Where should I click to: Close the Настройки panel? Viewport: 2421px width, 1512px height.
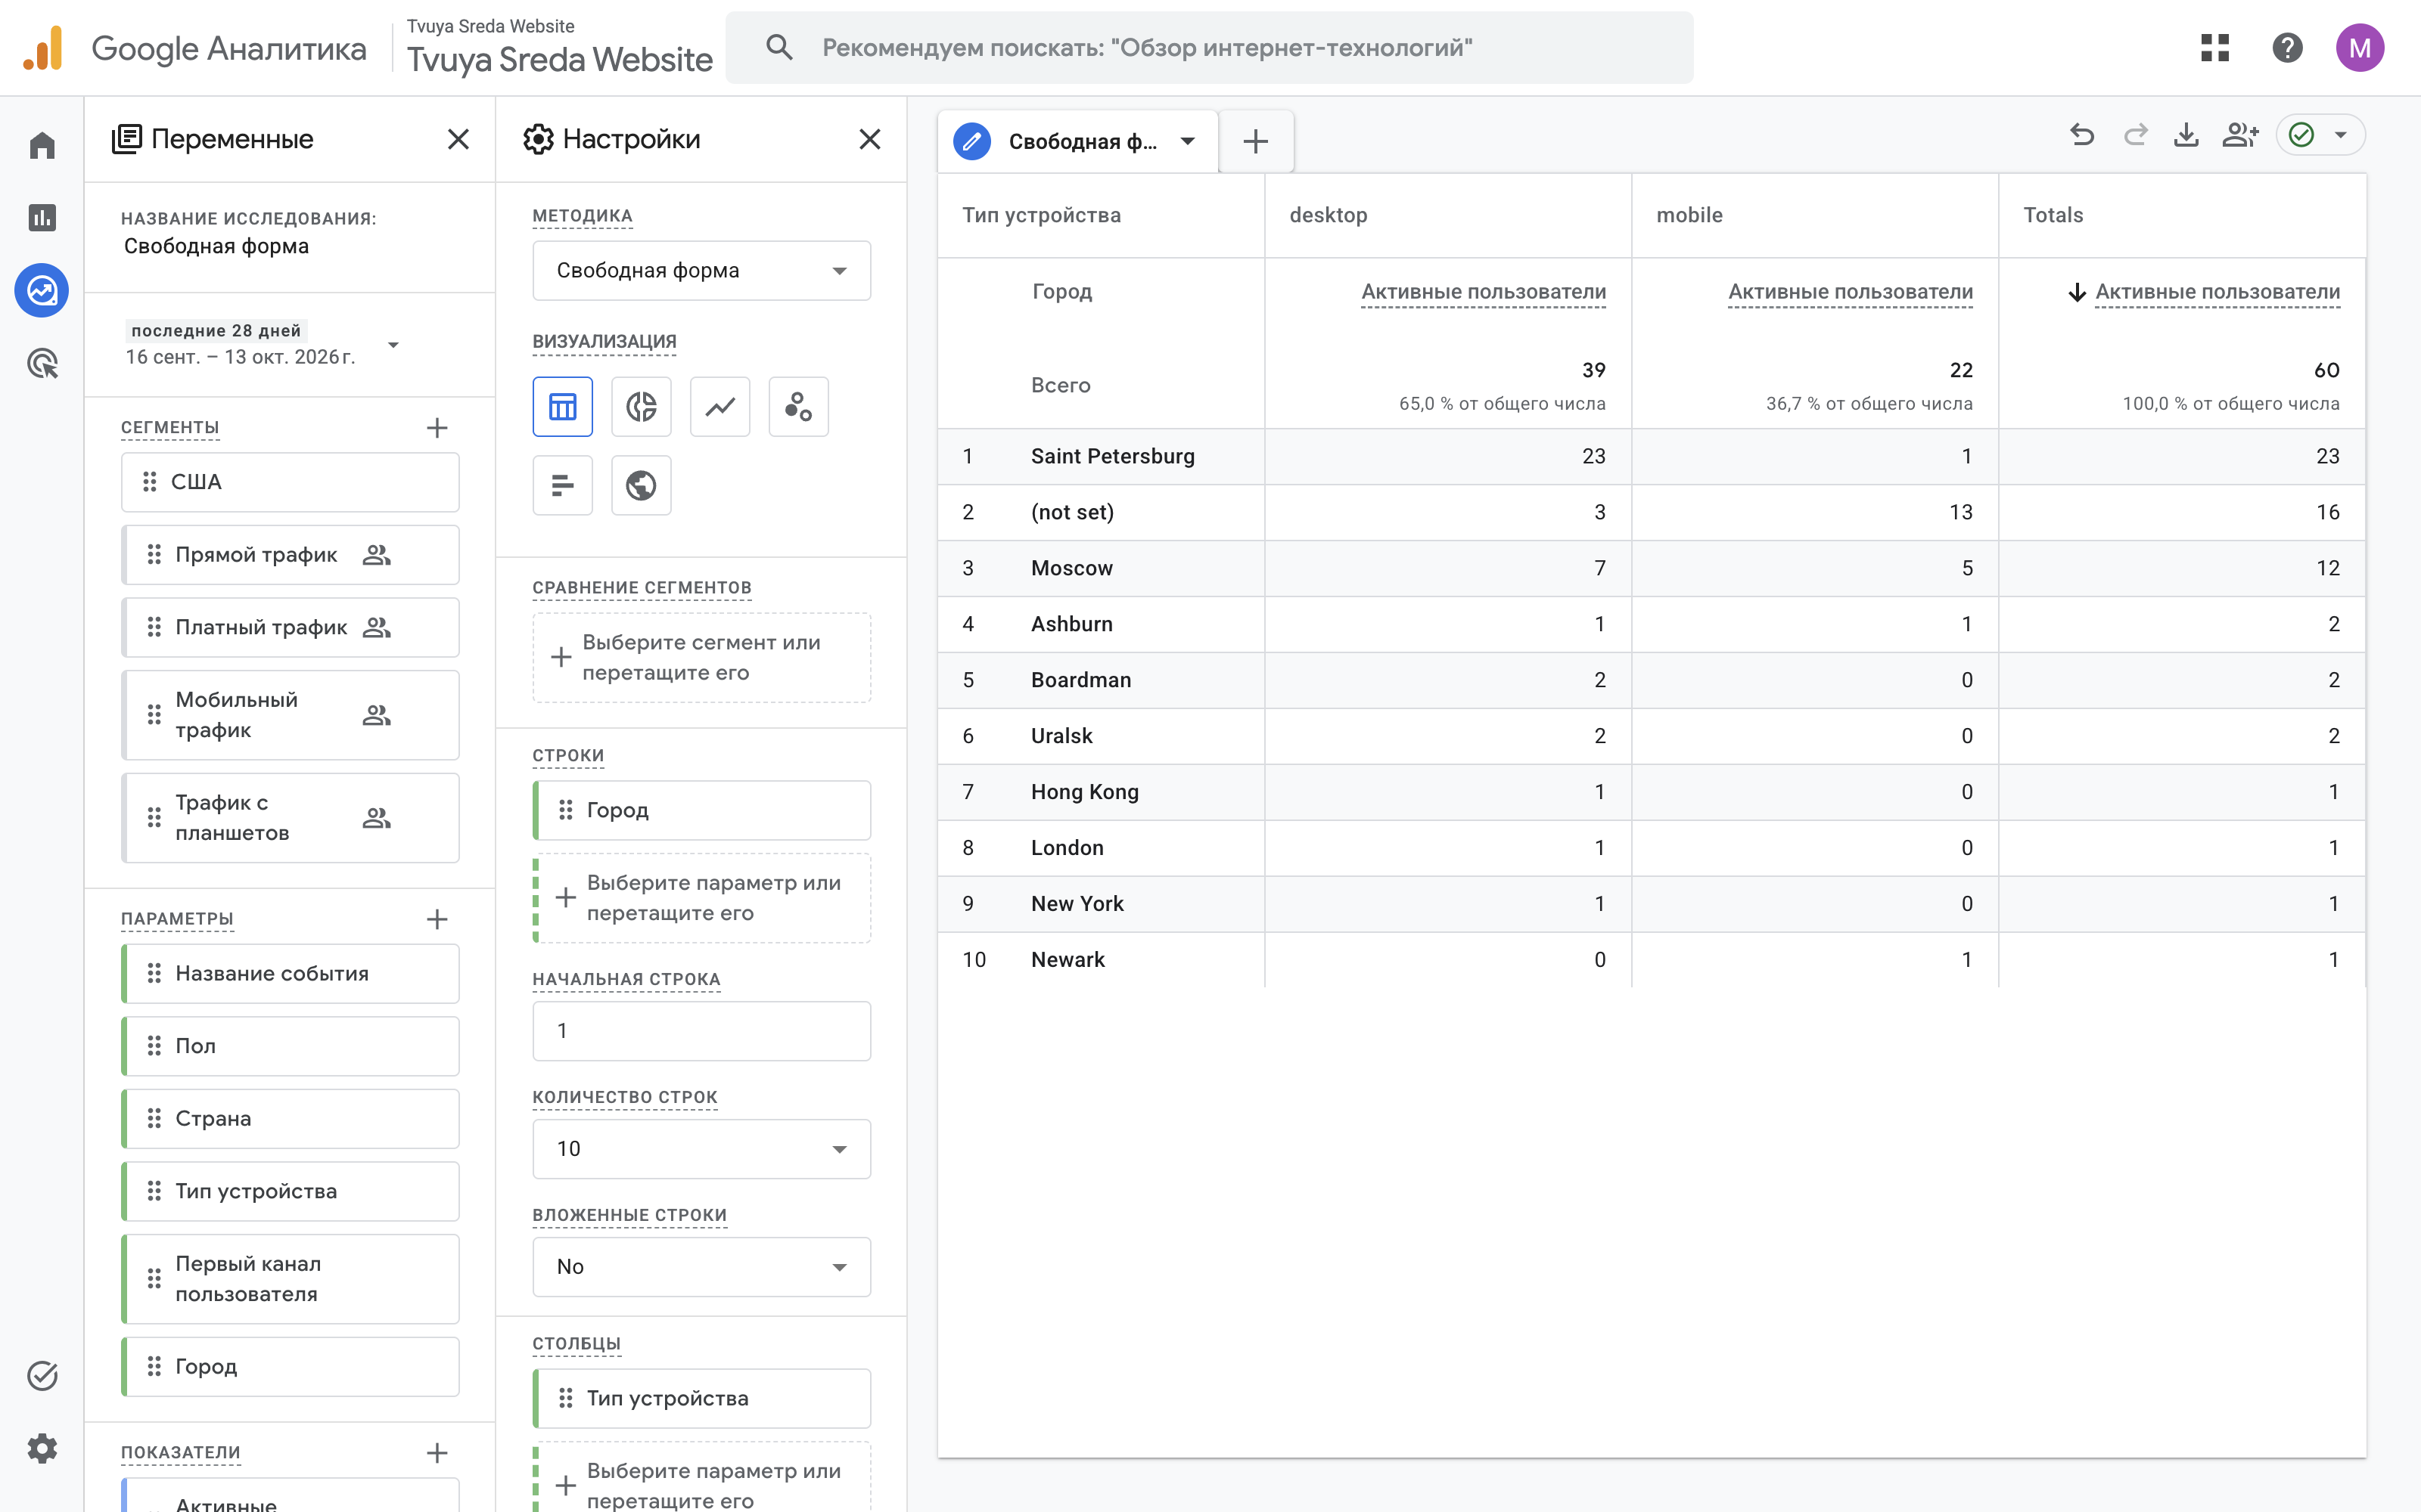tap(870, 139)
